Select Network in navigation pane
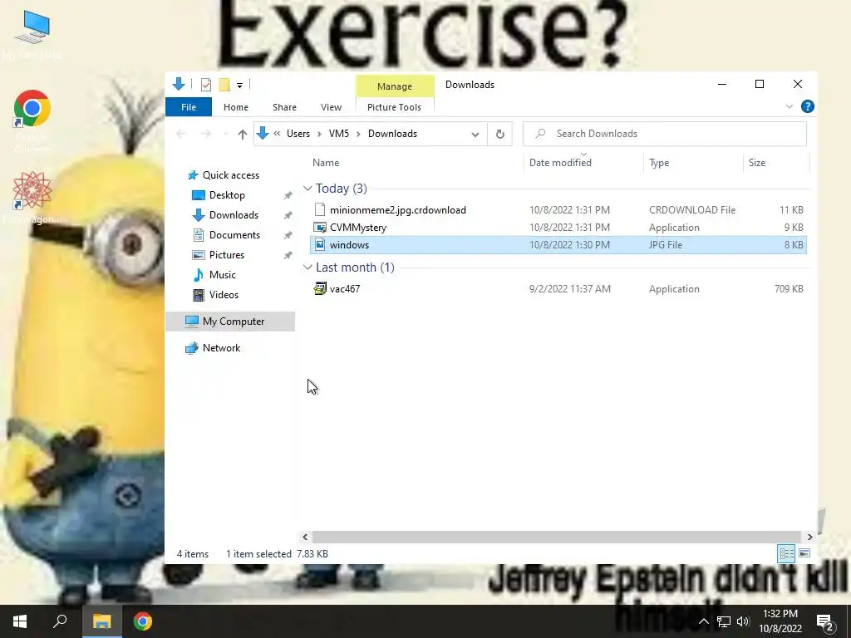The width and height of the screenshot is (851, 638). [x=221, y=348]
